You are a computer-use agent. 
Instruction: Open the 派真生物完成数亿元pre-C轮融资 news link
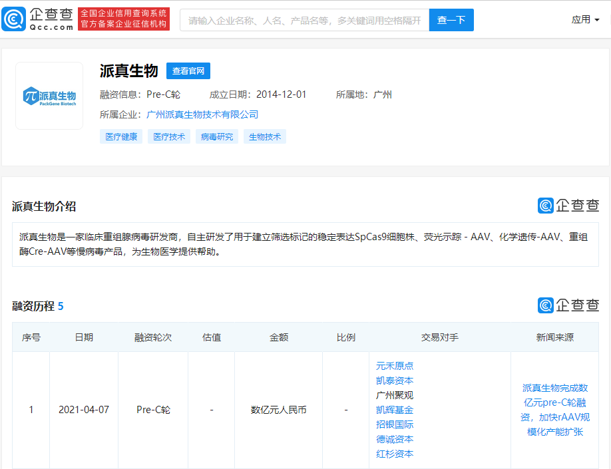click(555, 410)
